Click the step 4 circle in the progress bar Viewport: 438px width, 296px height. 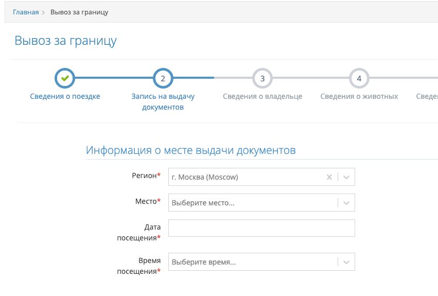[x=359, y=79]
